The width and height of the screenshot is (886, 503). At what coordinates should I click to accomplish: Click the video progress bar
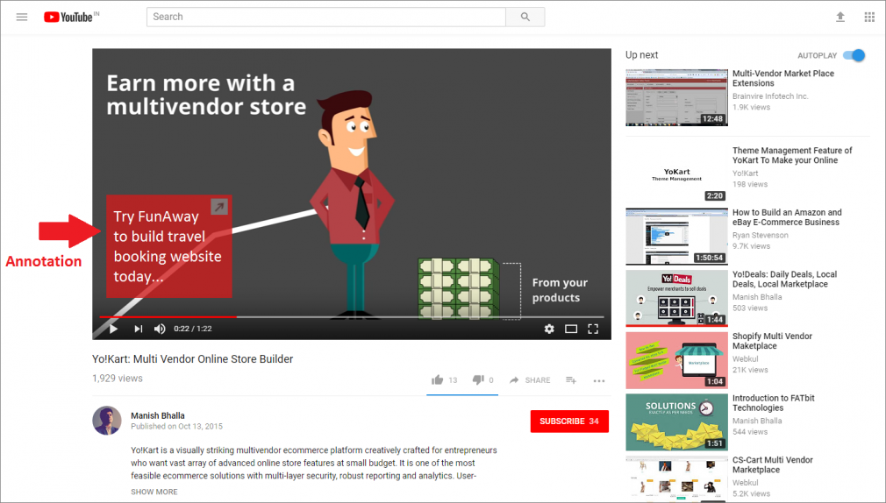[351, 316]
